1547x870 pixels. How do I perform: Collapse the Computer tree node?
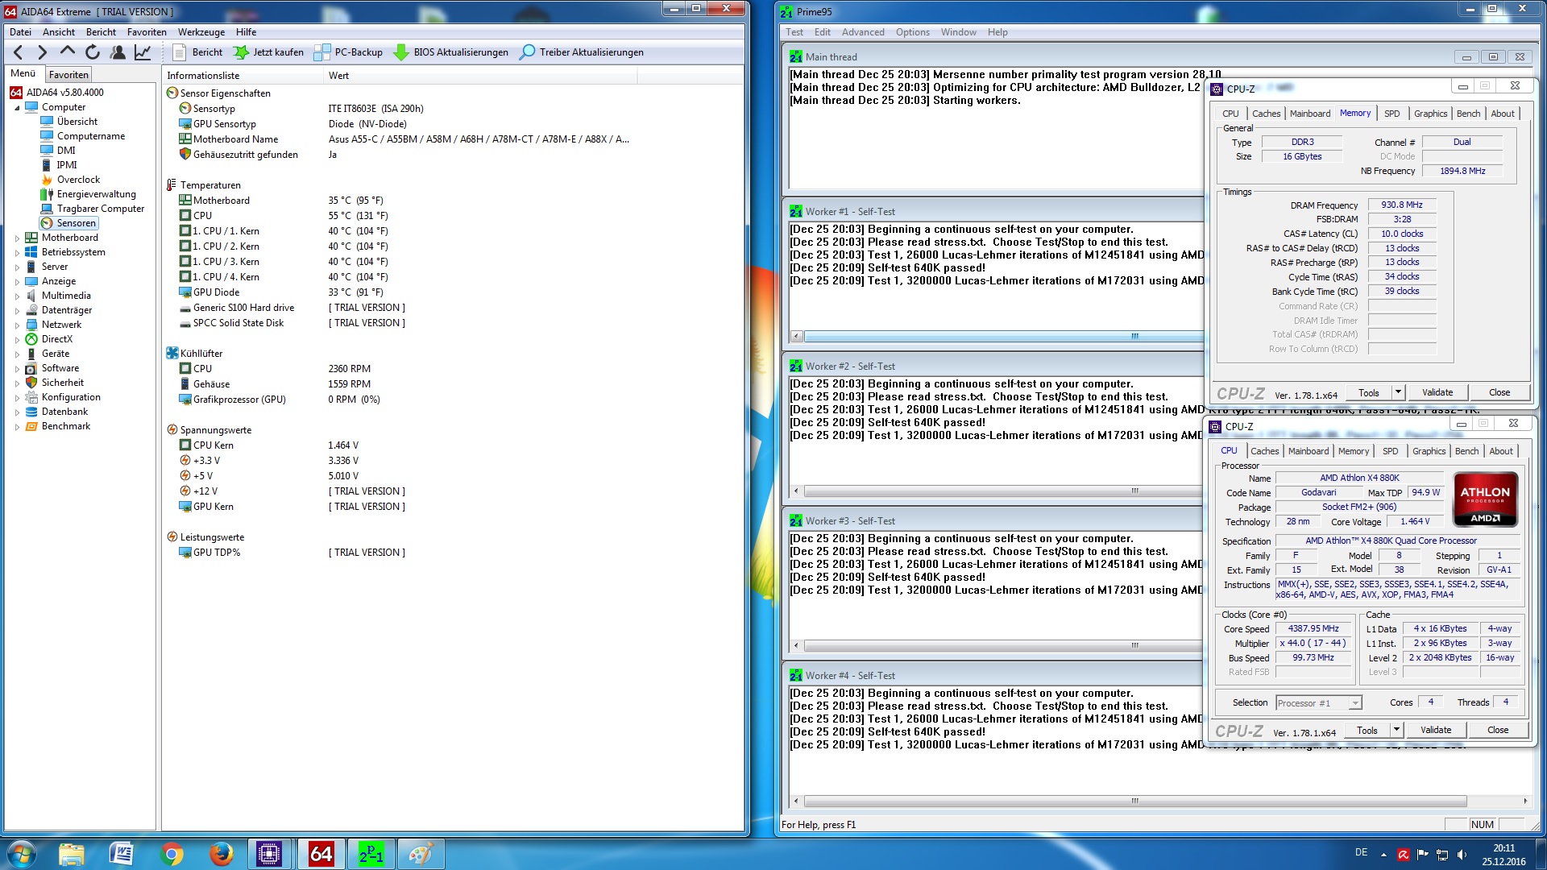click(x=17, y=108)
